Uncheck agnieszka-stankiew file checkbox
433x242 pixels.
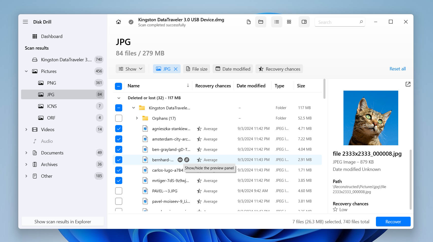[x=118, y=129]
